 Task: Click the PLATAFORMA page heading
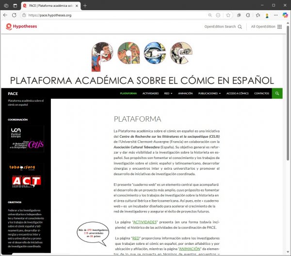tap(137, 119)
